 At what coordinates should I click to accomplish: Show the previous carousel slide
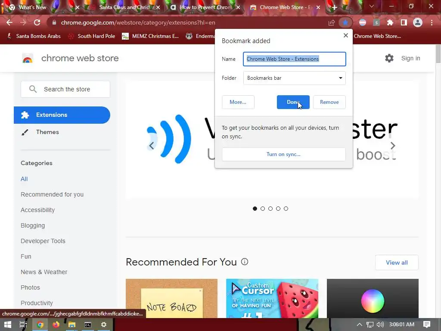151,146
